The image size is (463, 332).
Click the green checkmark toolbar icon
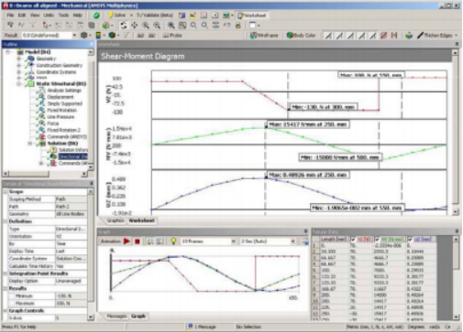pyautogui.click(x=96, y=16)
